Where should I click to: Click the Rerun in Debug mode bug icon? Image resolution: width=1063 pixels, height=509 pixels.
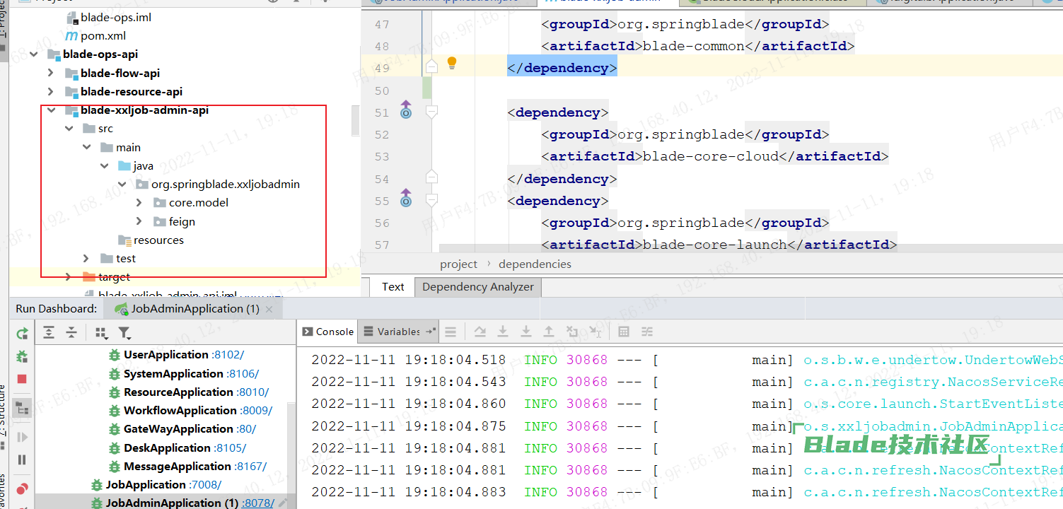22,356
